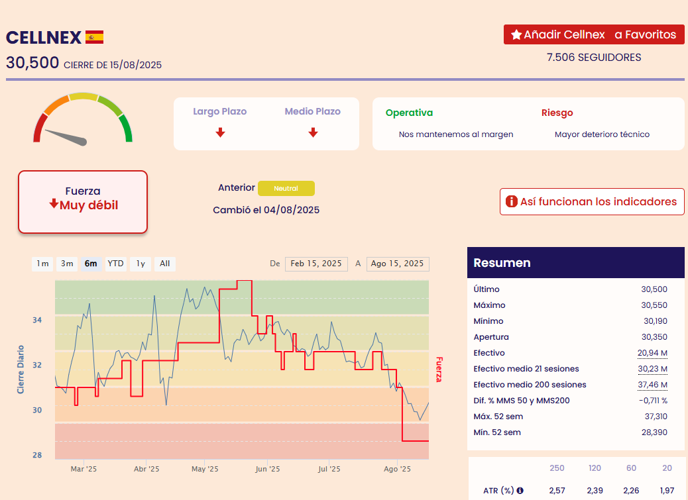
Task: Click the Mín. 52 sem value 28,390
Action: (x=654, y=432)
